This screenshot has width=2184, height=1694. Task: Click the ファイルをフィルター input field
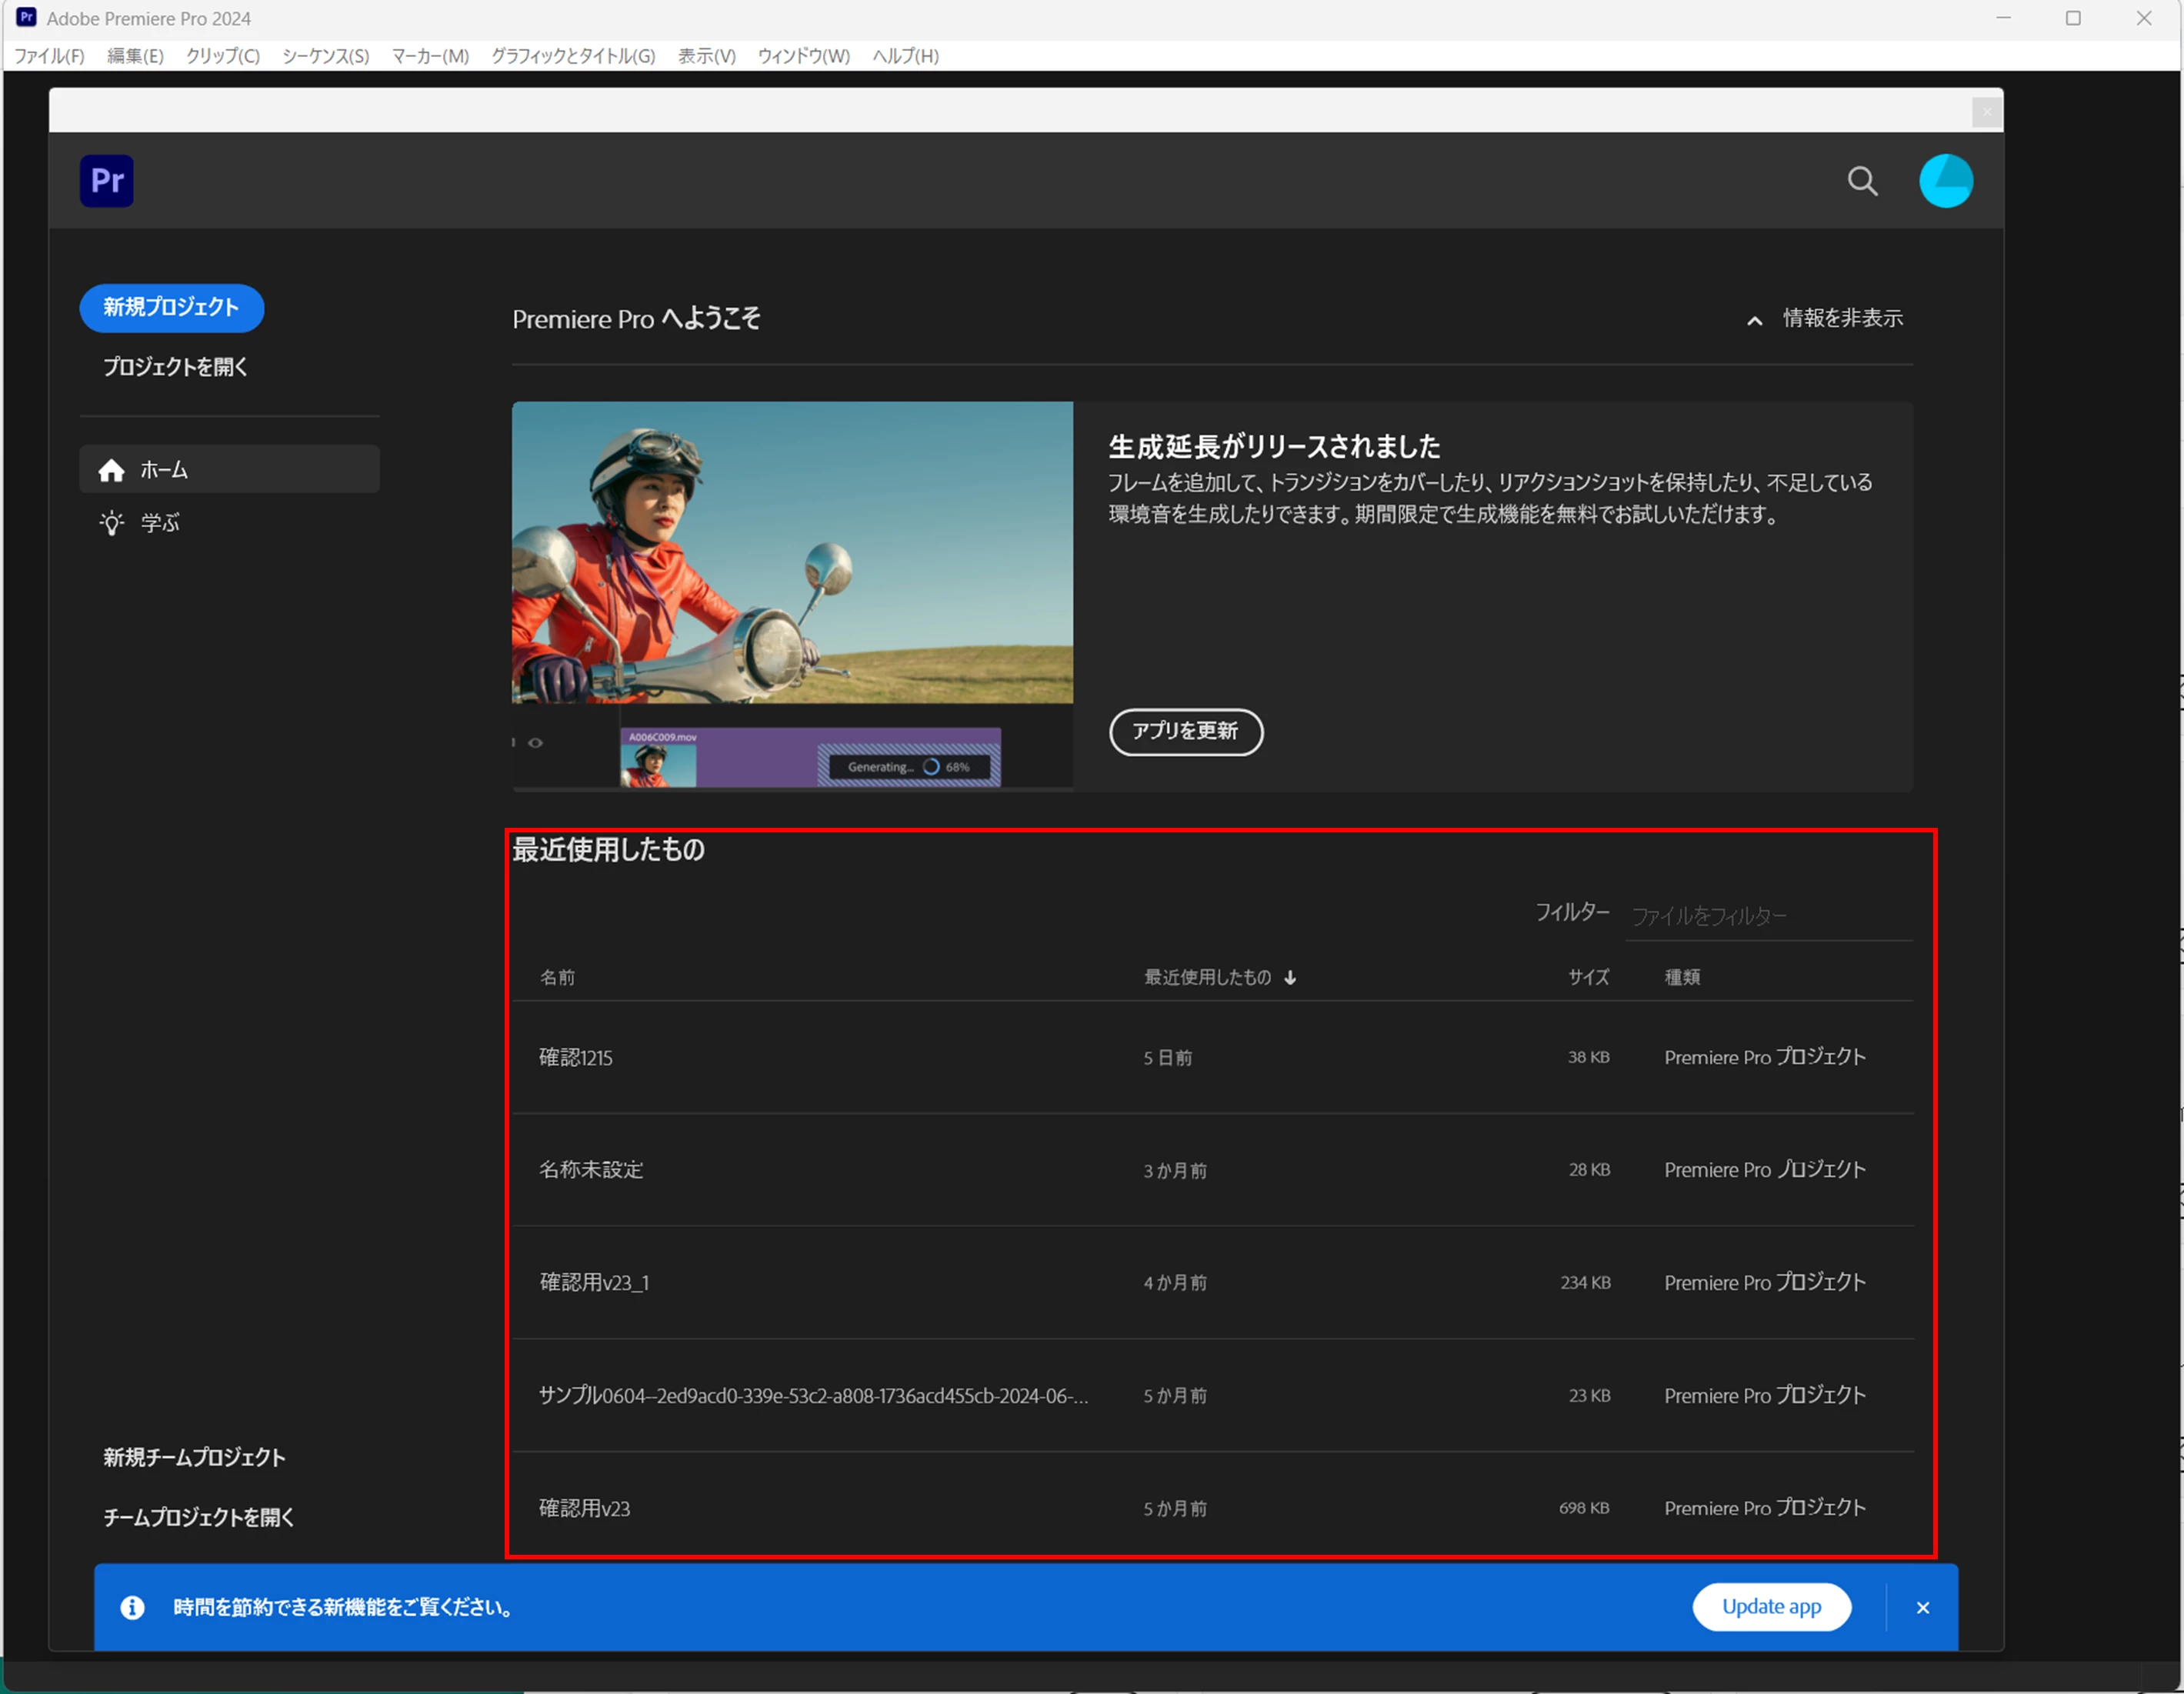click(1768, 916)
